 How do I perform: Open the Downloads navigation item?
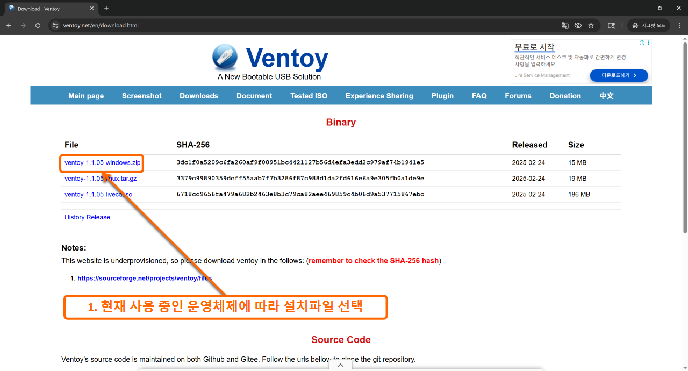click(199, 96)
